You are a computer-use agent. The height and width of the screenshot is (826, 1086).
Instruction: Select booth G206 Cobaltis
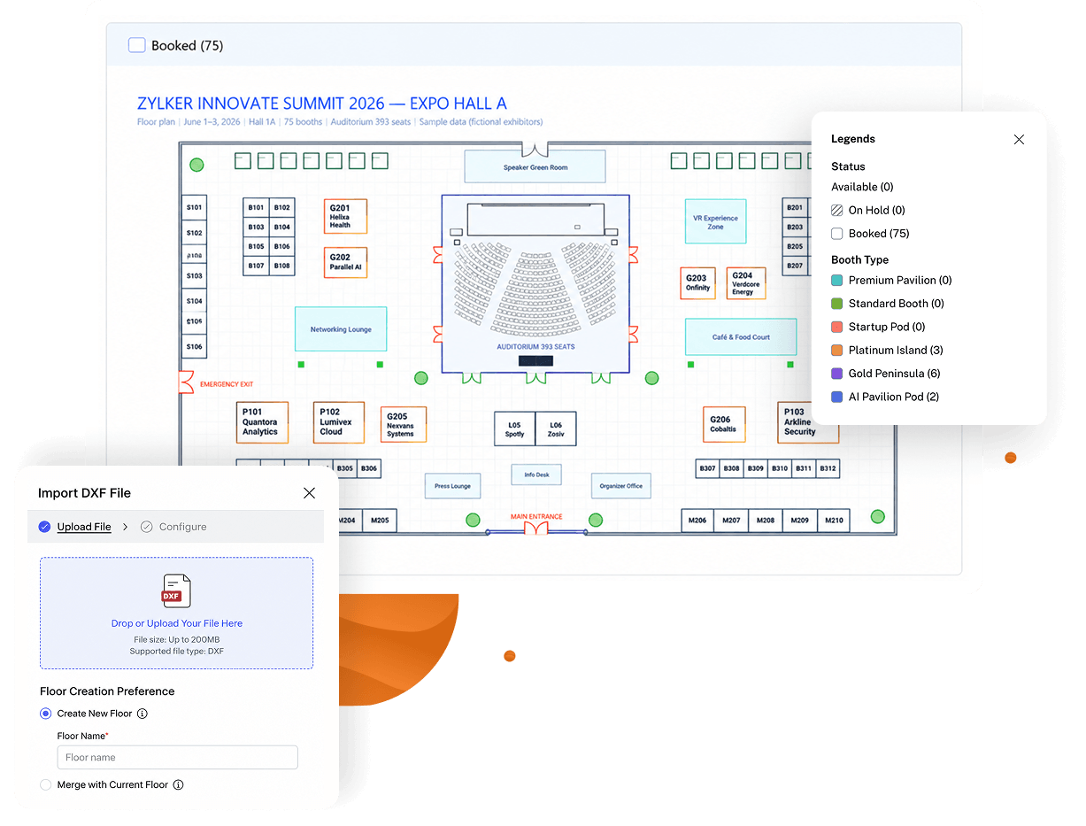click(x=724, y=425)
